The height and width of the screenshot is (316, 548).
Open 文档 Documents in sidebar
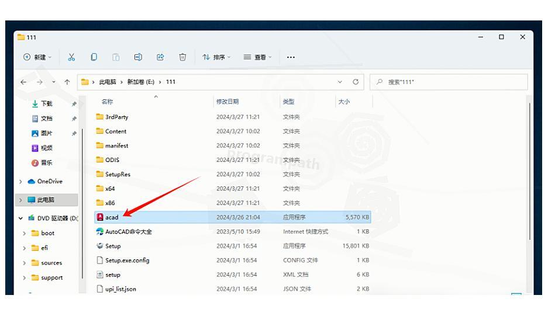point(46,119)
